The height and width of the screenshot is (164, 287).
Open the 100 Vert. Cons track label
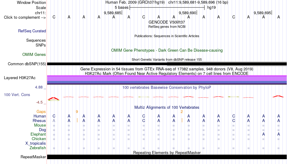17,95
